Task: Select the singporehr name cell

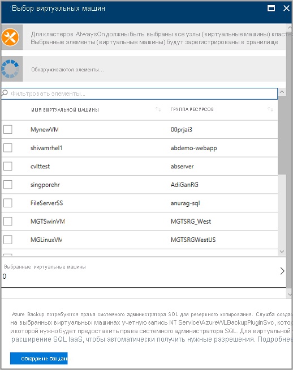Action: pyautogui.click(x=45, y=185)
